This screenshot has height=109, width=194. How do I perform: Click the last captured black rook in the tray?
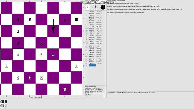click(6, 102)
